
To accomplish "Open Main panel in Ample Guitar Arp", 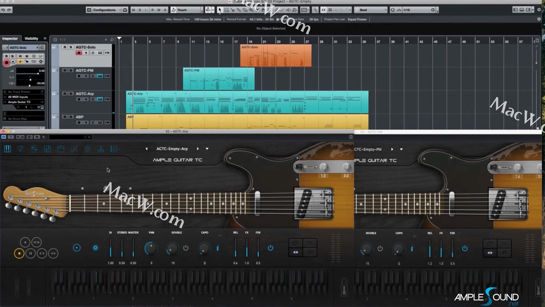I will (x=7, y=149).
